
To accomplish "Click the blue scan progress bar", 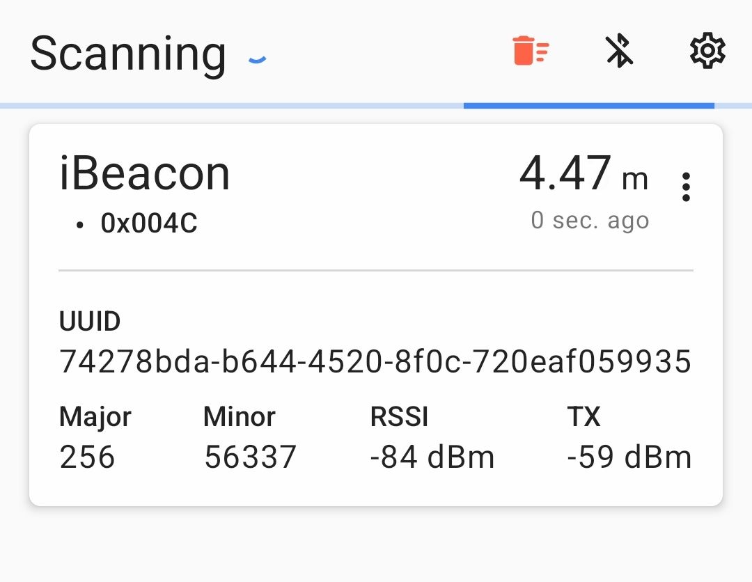I will pyautogui.click(x=589, y=106).
